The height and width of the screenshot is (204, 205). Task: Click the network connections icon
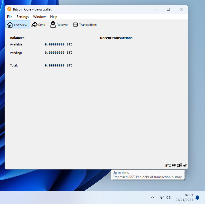pyautogui.click(x=179, y=165)
